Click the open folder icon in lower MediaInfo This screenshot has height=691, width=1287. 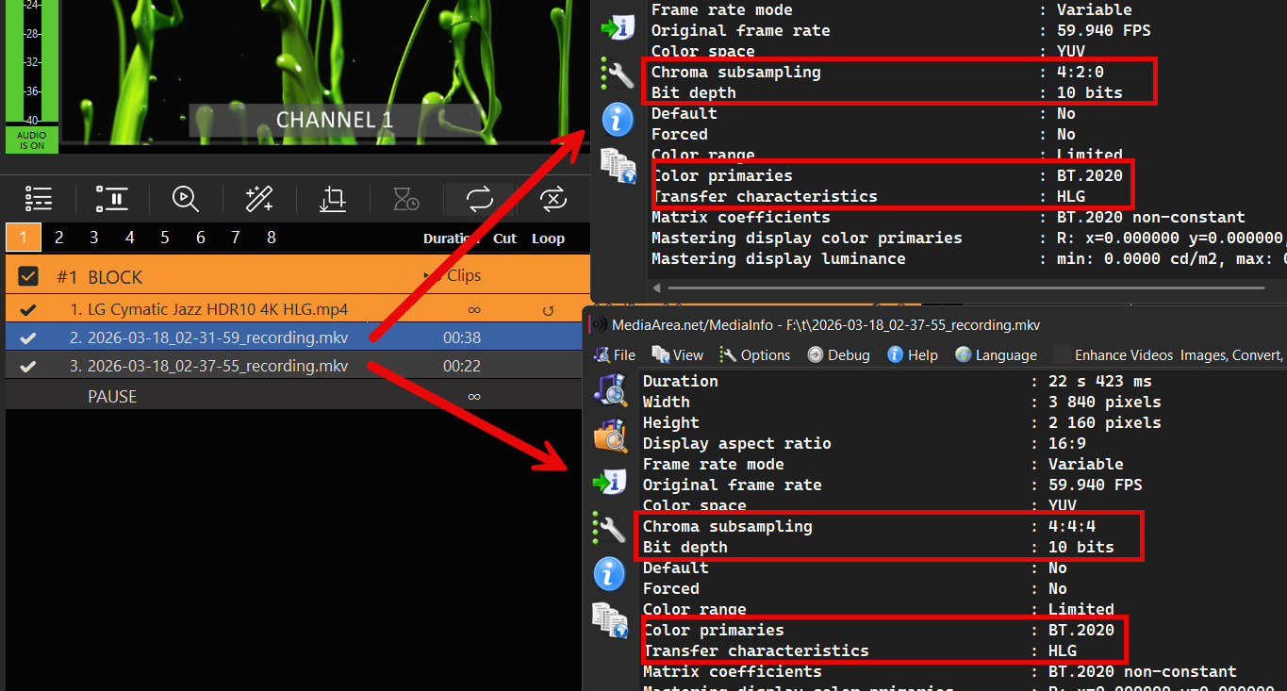609,435
